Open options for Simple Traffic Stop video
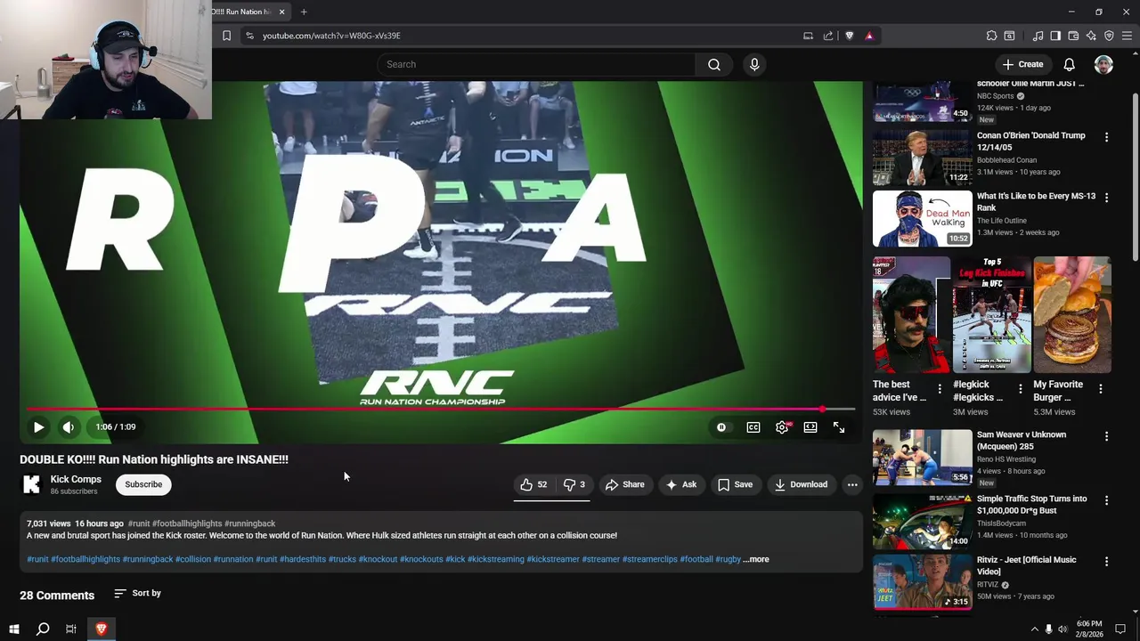Viewport: 1140px width, 641px height. (1106, 500)
